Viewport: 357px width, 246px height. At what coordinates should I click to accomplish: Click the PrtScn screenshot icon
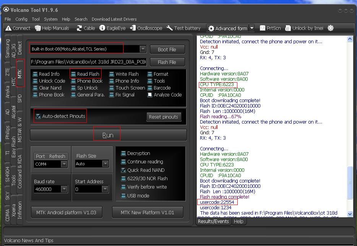[262, 28]
